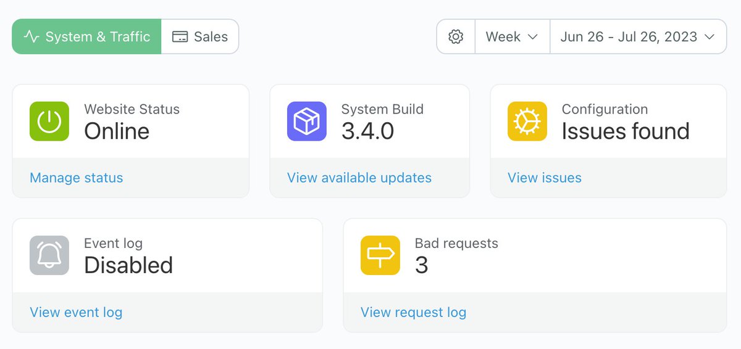Click the yellow gear Configuration icon

click(527, 121)
